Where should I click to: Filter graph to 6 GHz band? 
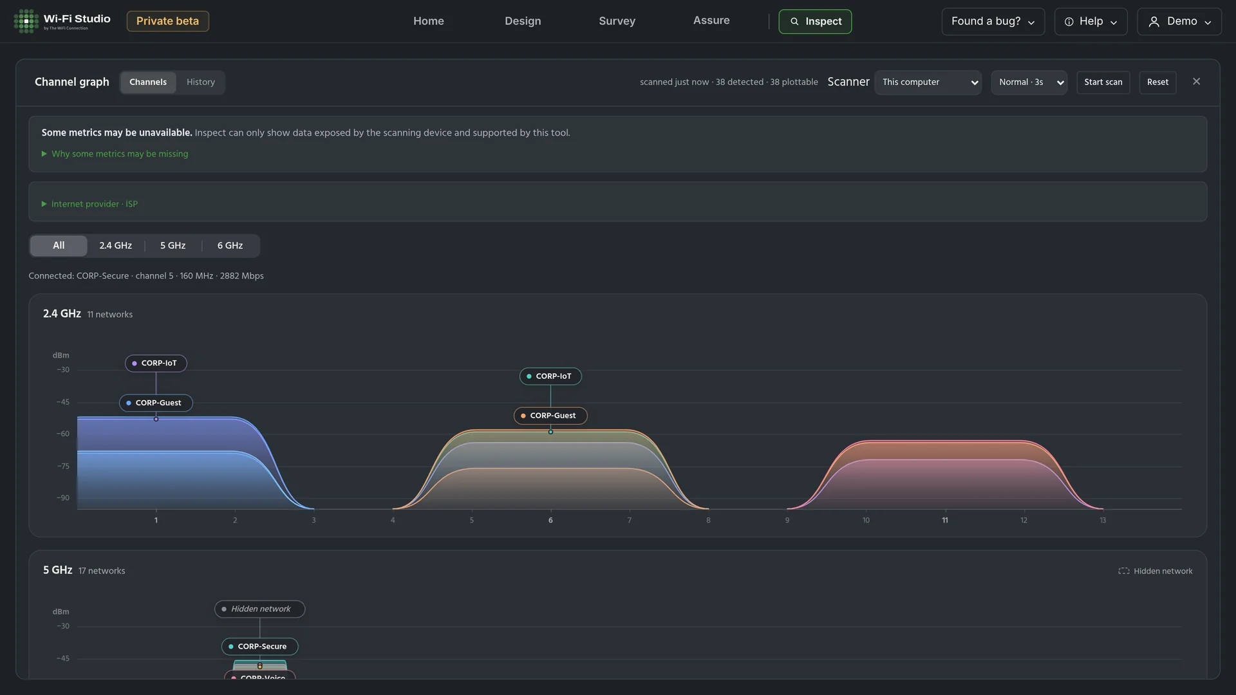[230, 245]
